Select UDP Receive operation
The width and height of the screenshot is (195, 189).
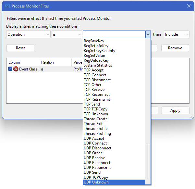click(x=114, y=157)
